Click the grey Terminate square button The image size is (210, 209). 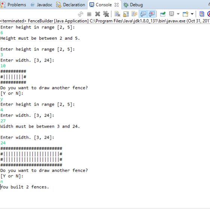89,14
